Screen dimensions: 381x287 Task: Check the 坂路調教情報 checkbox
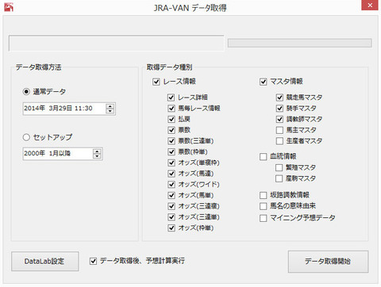pos(263,195)
